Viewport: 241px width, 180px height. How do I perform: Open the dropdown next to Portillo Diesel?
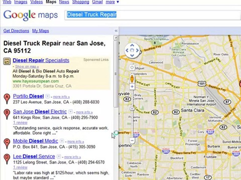click(48, 96)
